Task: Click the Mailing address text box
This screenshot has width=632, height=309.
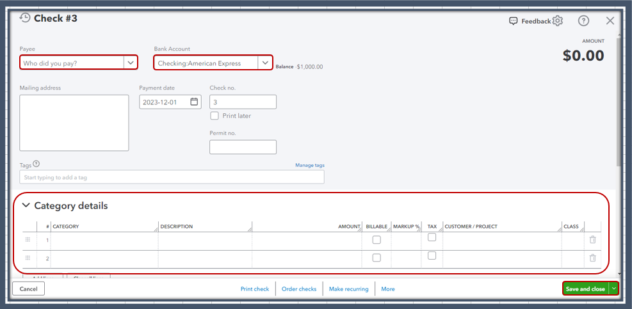Action: (74, 123)
